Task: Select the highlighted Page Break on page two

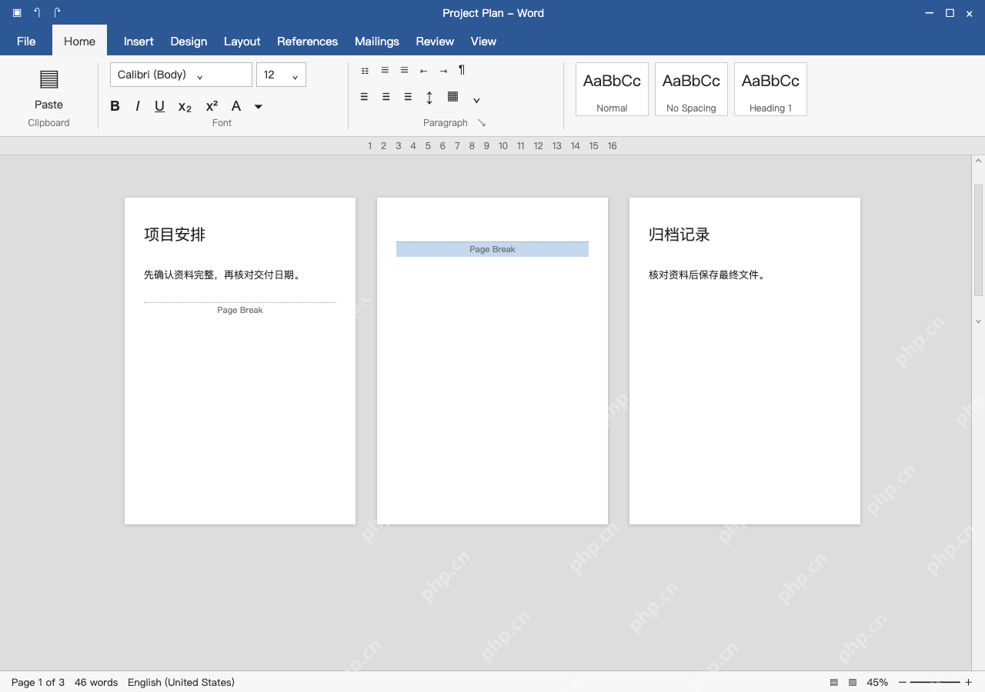Action: click(492, 249)
